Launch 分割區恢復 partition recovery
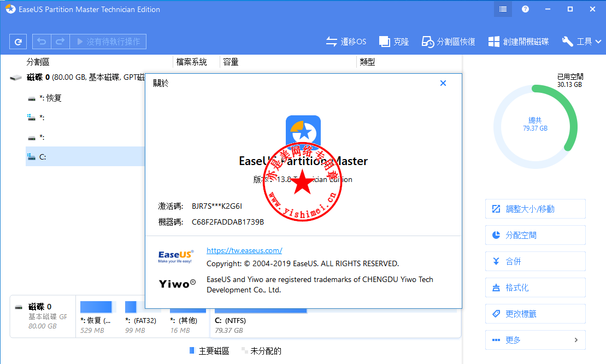This screenshot has height=364, width=606. coord(448,42)
